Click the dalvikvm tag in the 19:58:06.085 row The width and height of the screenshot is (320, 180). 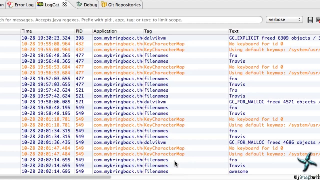click(x=155, y=102)
